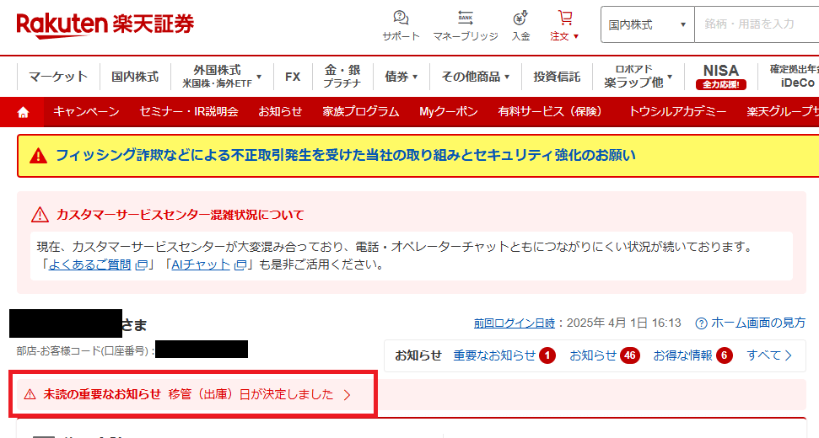The height and width of the screenshot is (438, 819).
Task: Click the 前回ログイン日時 link
Action: pyautogui.click(x=514, y=323)
